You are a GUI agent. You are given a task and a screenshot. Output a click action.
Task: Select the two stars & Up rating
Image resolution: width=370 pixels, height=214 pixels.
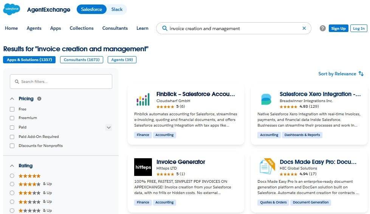pyautogui.click(x=12, y=202)
